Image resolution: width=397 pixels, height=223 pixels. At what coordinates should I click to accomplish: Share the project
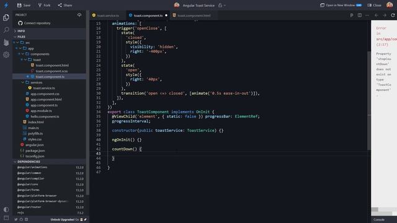tap(65, 5)
